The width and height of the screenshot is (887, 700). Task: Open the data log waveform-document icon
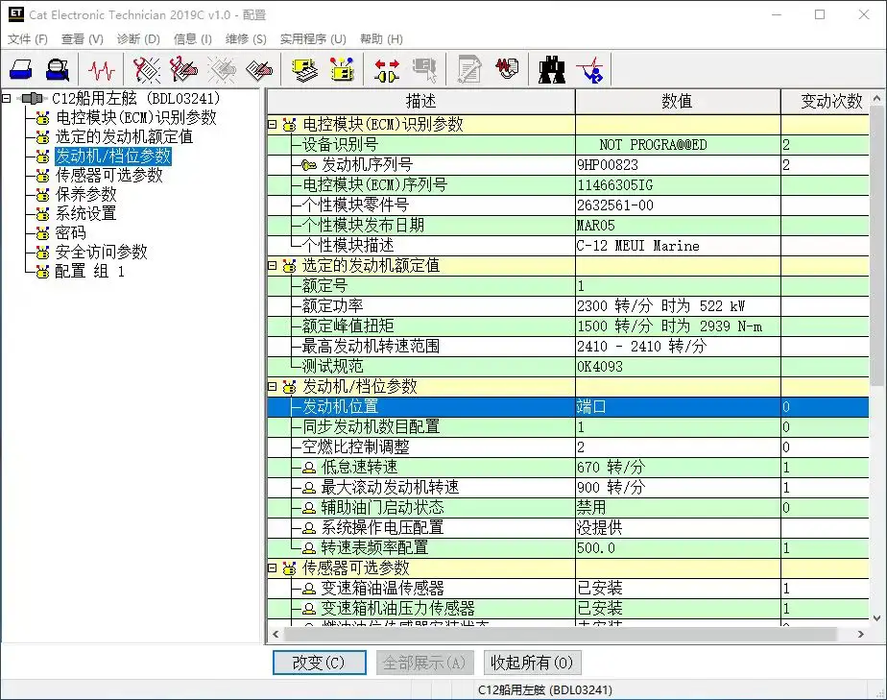tap(508, 69)
